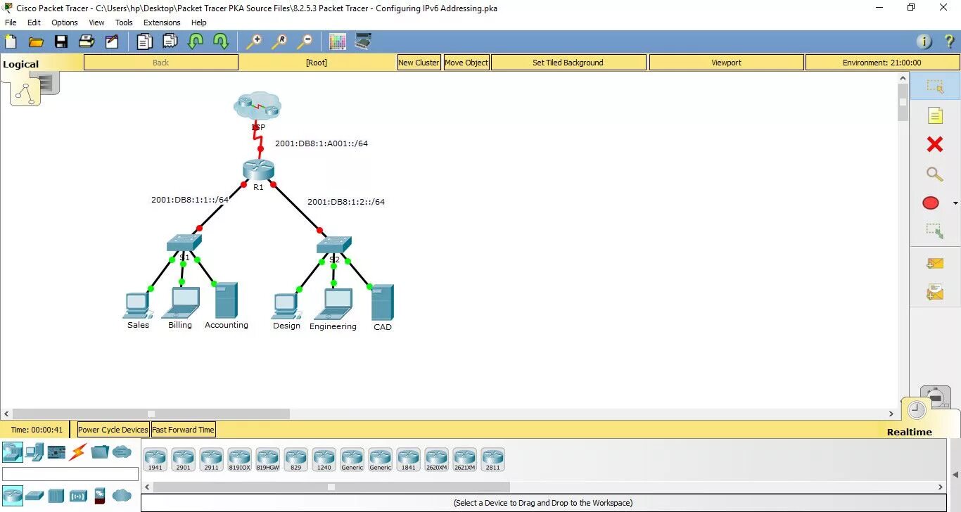Expand the shape tool dropdown arrow
This screenshot has height=512, width=961.
click(x=955, y=203)
